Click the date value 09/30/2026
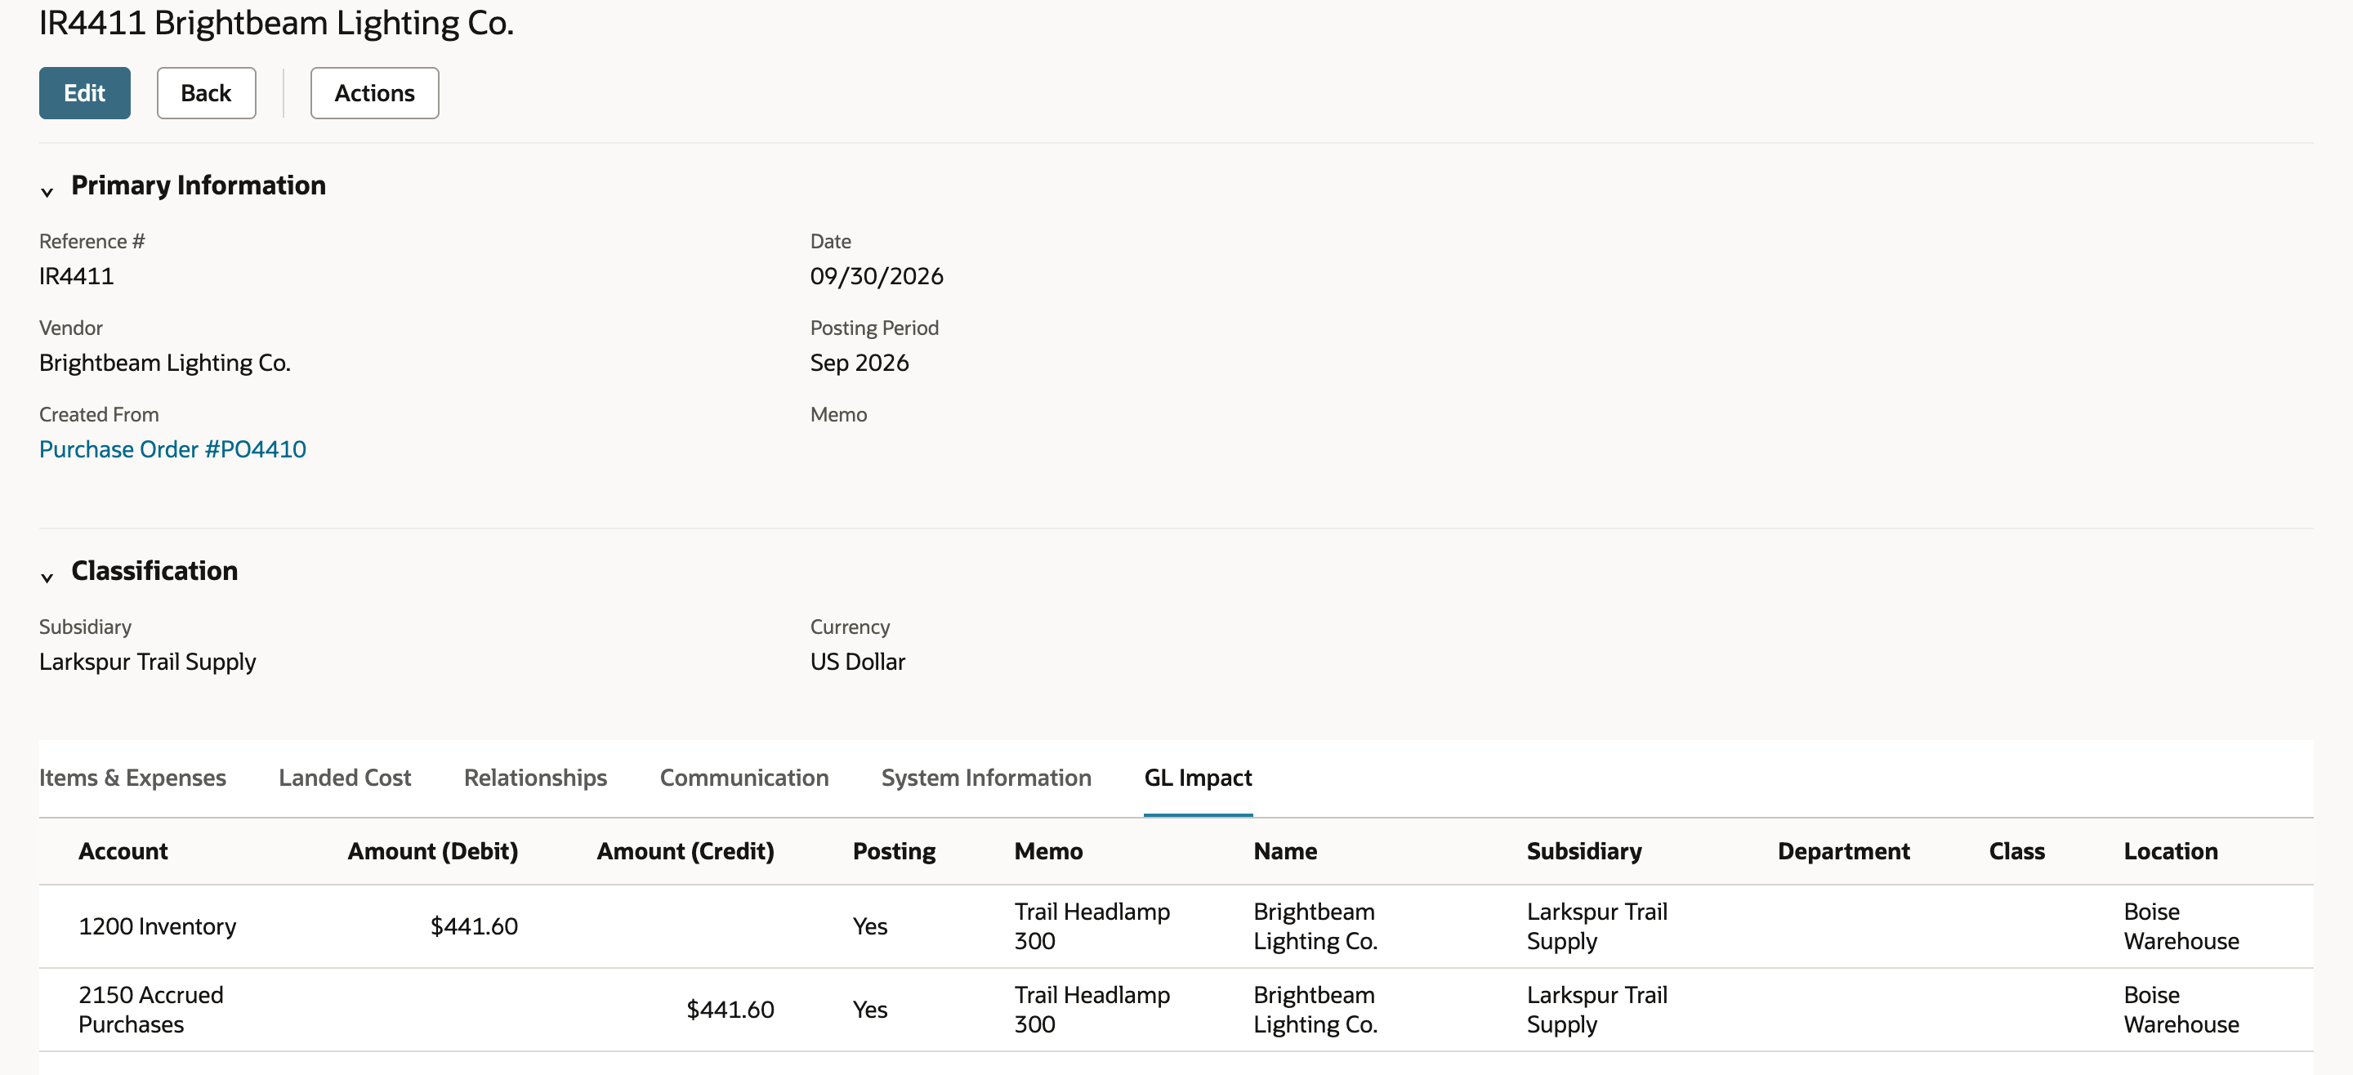Image resolution: width=2353 pixels, height=1075 pixels. pos(876,276)
